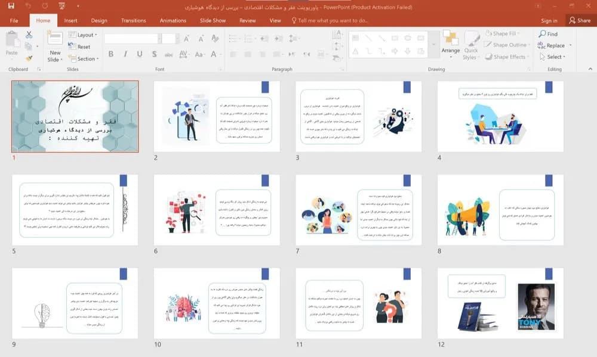597x357 pixels.
Task: Open the Shape Effects dropdown
Action: (x=507, y=57)
